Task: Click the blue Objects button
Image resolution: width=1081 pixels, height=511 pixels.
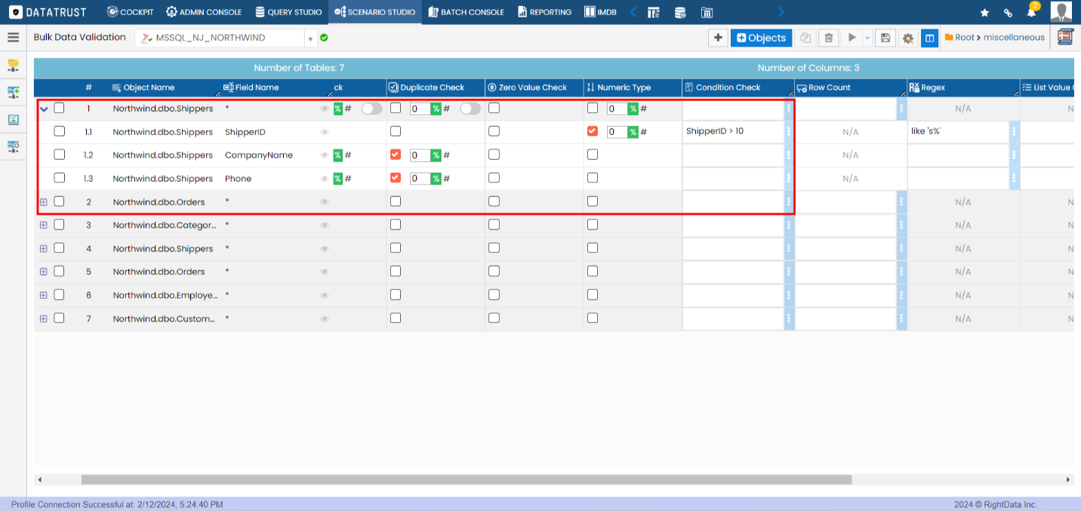Action: [x=761, y=38]
